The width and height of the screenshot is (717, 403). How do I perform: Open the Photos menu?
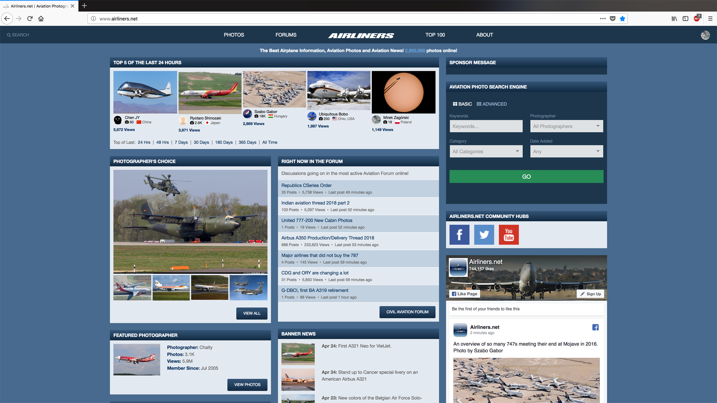pyautogui.click(x=234, y=35)
